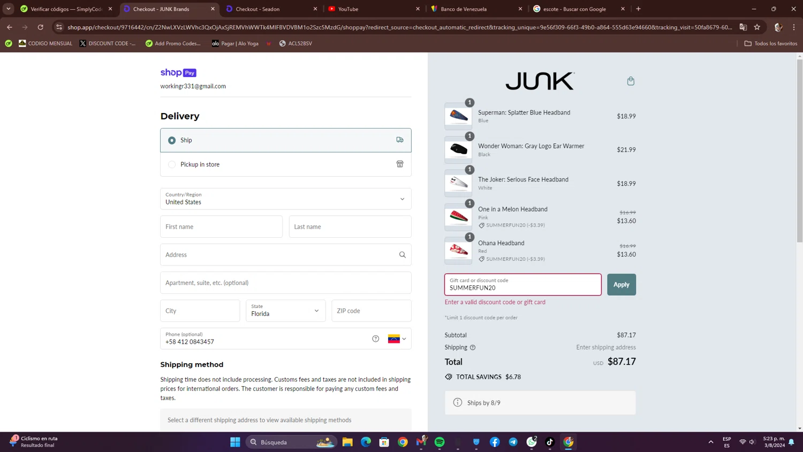Open the Ciclismo en ruta news widget
This screenshot has width=803, height=452.
(x=34, y=442)
